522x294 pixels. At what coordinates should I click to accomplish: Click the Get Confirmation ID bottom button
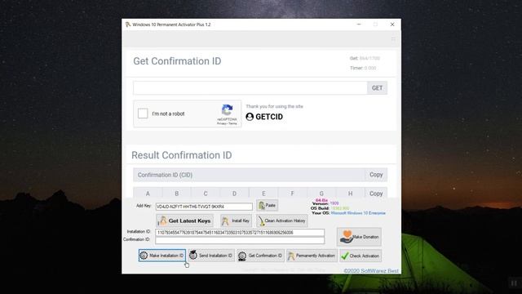tap(261, 256)
